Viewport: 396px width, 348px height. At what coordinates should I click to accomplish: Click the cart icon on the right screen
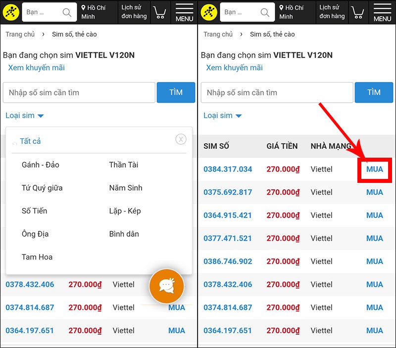[358, 12]
